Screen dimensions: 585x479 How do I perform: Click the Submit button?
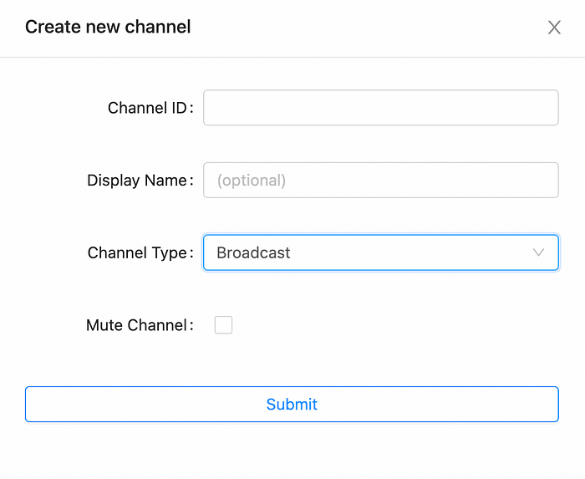point(292,404)
